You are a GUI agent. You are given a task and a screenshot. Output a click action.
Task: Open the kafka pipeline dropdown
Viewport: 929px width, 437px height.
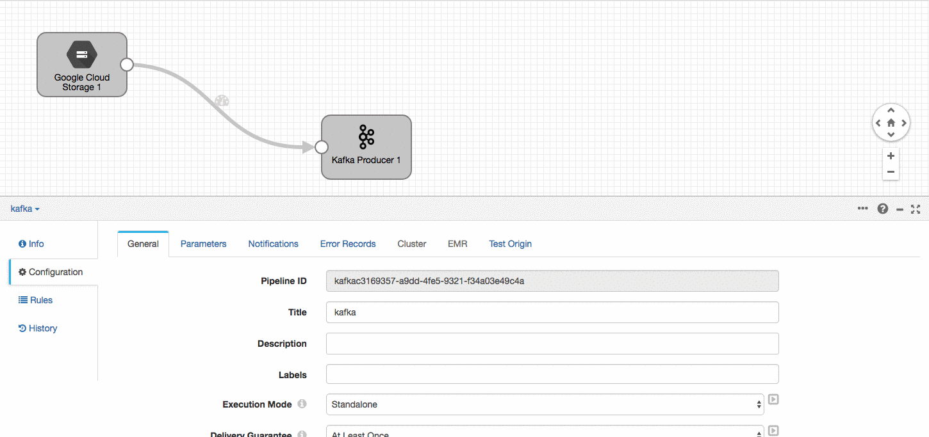[25, 209]
